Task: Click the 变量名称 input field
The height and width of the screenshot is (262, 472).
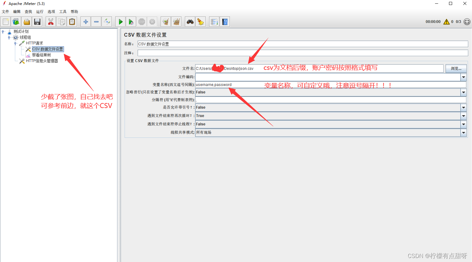Action: coord(331,85)
